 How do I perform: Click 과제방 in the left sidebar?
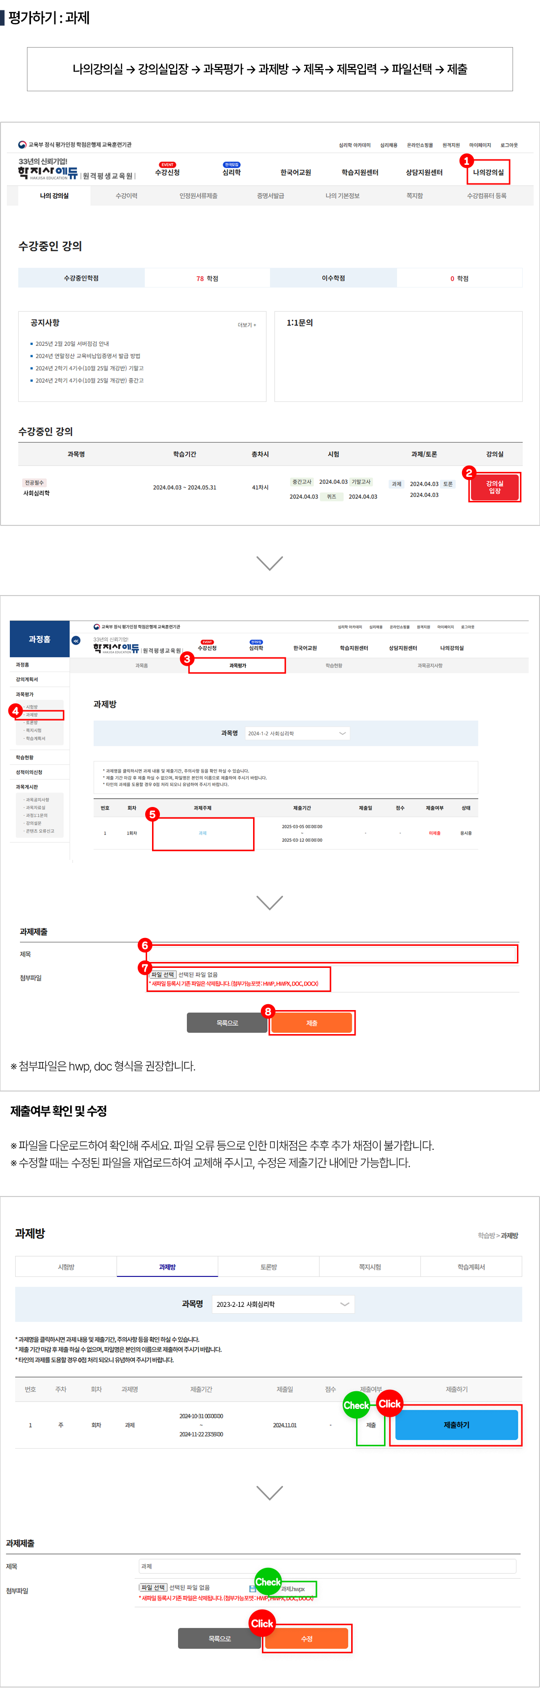pos(31,715)
